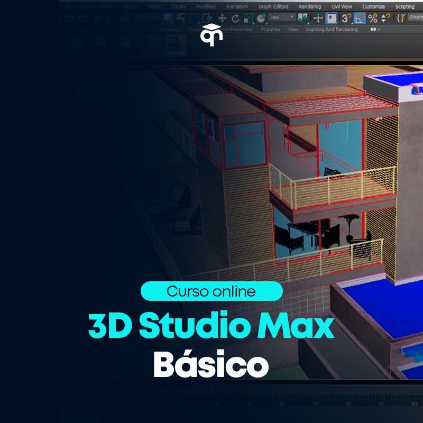Image resolution: width=423 pixels, height=423 pixels.
Task: Toggle the 3D Snaps button
Action: point(346,18)
